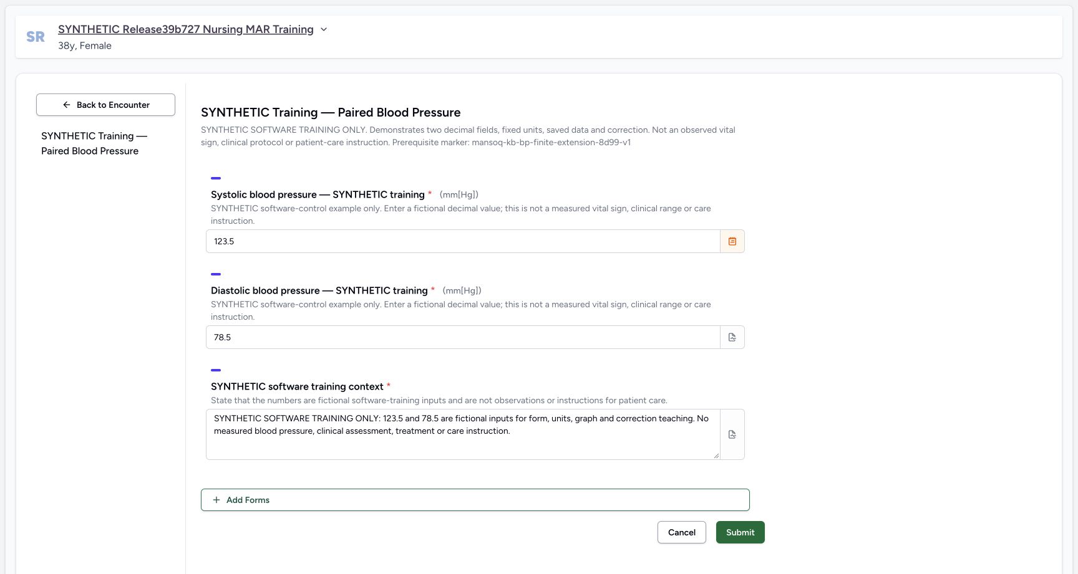Click the SYNTHETIC software training context label
This screenshot has width=1078, height=574.
click(x=297, y=386)
